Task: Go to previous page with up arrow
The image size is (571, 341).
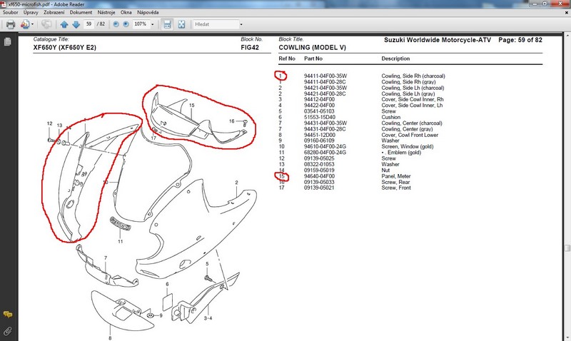Action: point(64,24)
